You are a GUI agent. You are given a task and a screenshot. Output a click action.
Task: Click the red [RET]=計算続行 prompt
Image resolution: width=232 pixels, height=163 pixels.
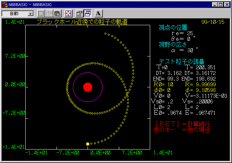[x=183, y=124]
